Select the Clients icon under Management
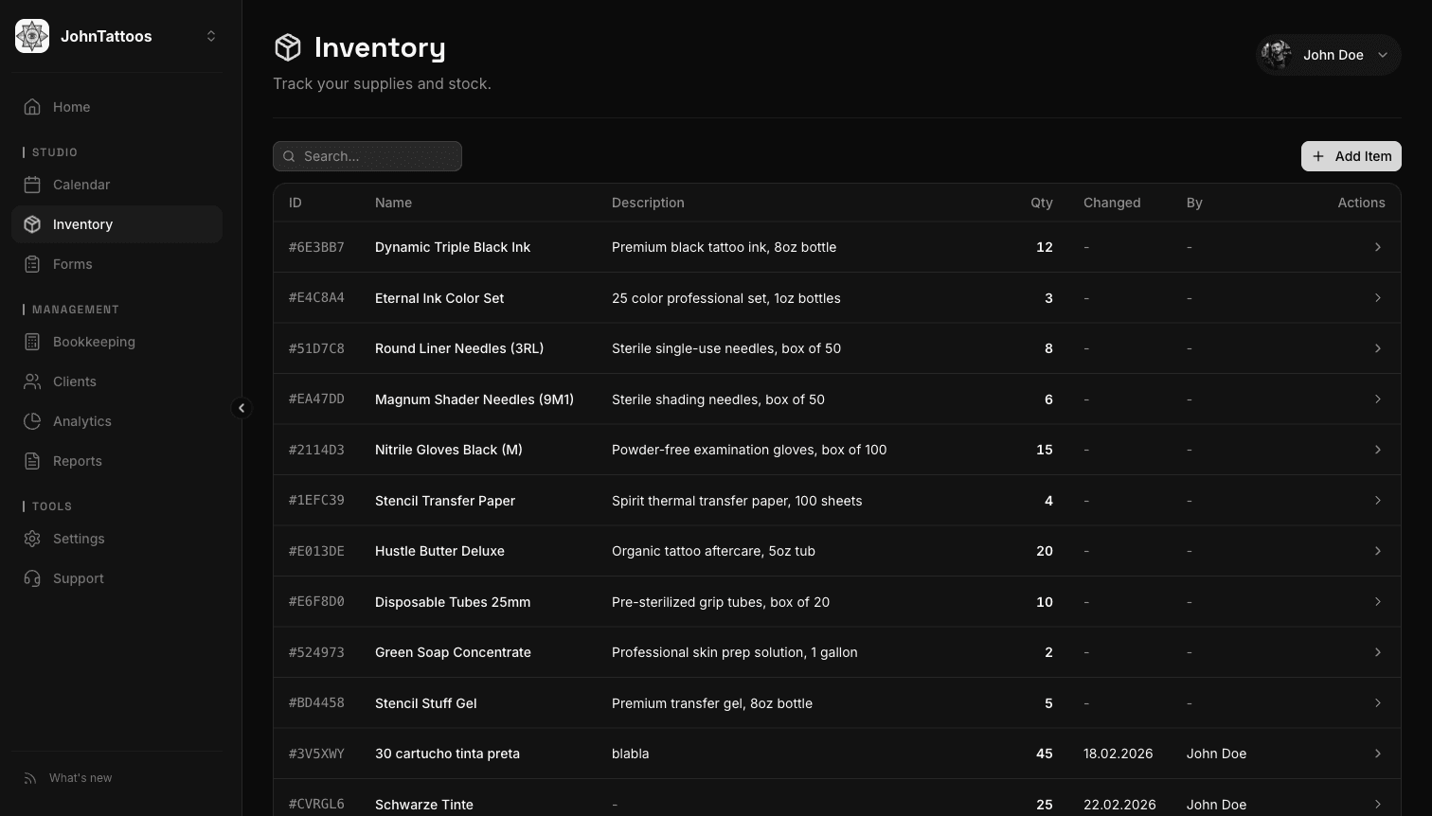This screenshot has width=1432, height=816. tap(34, 381)
